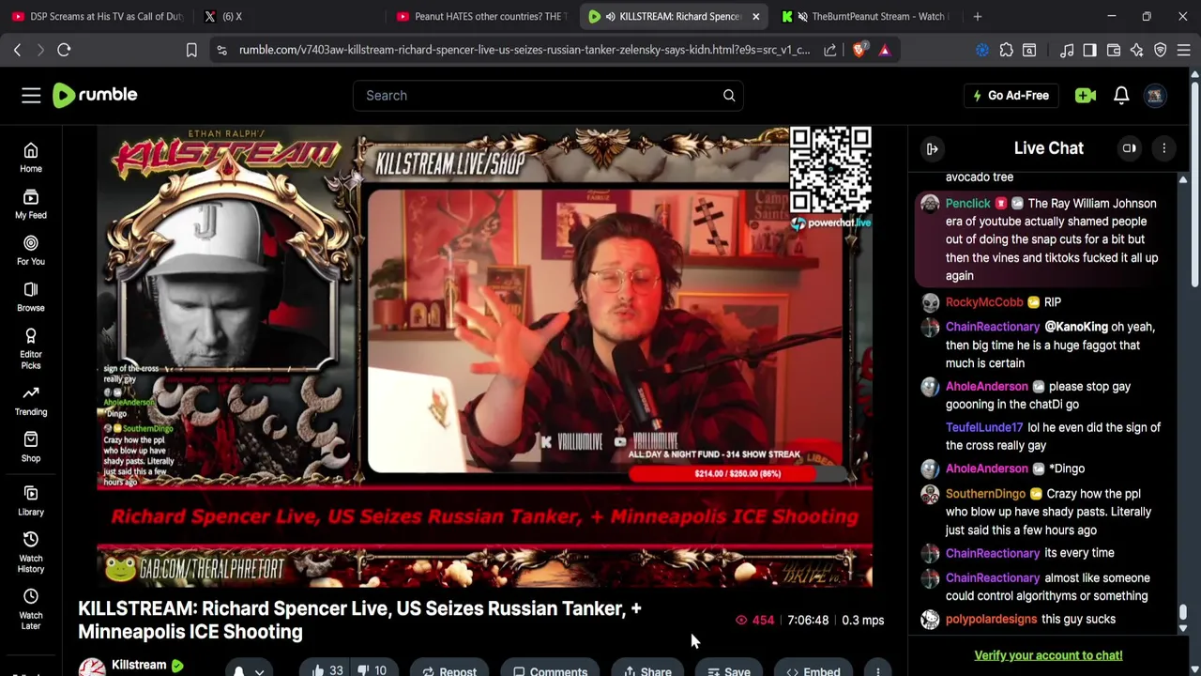Click the live video player
The image size is (1201, 676).
[x=484, y=357]
